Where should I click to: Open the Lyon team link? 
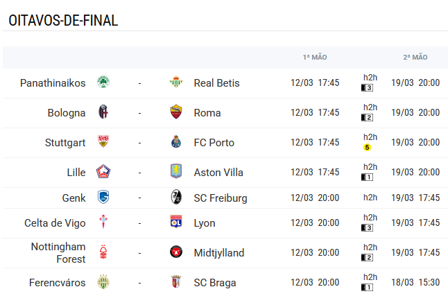click(205, 223)
